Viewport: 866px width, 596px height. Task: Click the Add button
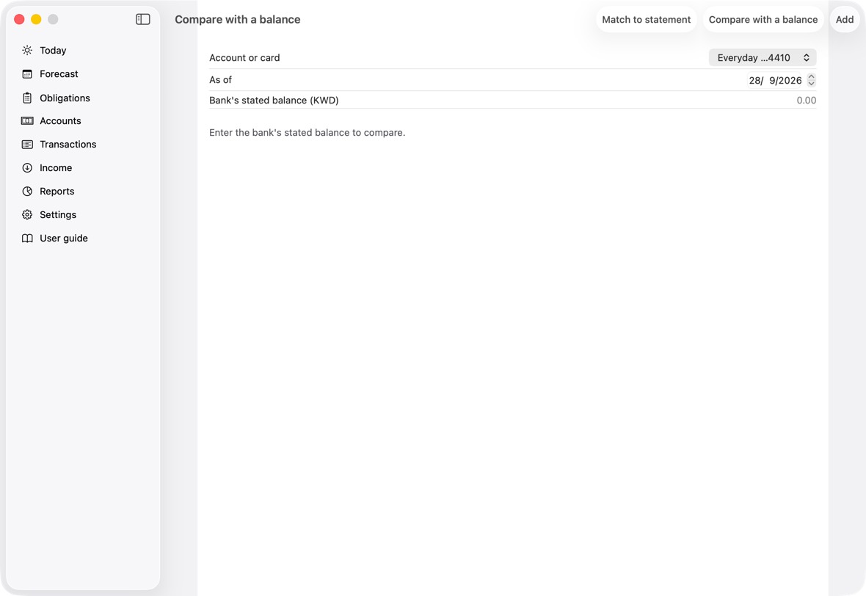pos(845,19)
